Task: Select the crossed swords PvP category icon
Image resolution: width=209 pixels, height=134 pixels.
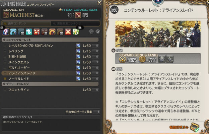Action: (68, 32)
